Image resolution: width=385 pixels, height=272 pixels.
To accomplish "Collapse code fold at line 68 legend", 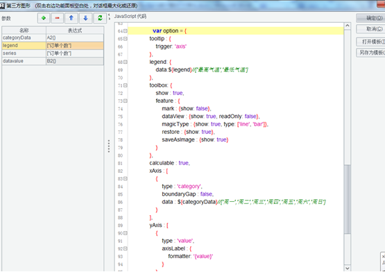I will [x=126, y=62].
